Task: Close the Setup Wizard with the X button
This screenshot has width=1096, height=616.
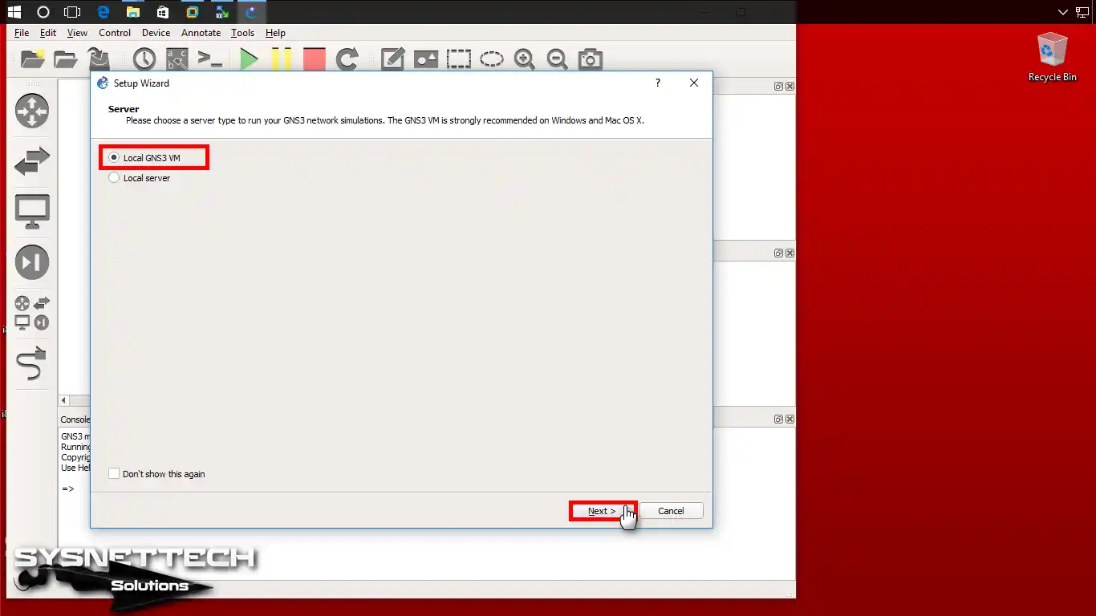Action: pos(694,83)
